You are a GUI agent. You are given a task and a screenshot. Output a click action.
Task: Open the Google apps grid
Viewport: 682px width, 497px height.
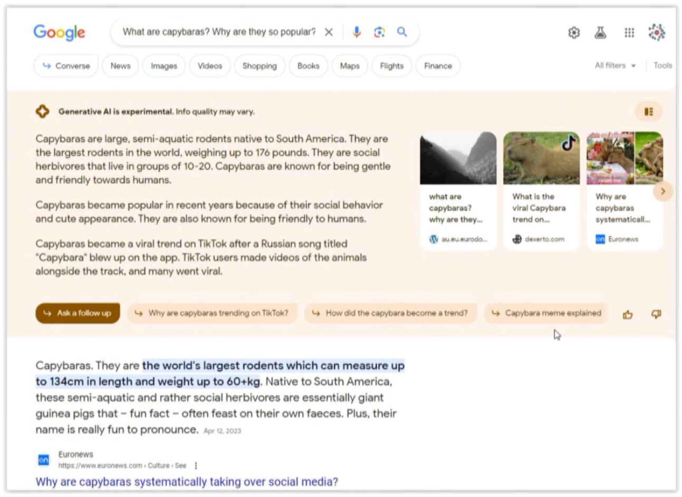point(629,33)
